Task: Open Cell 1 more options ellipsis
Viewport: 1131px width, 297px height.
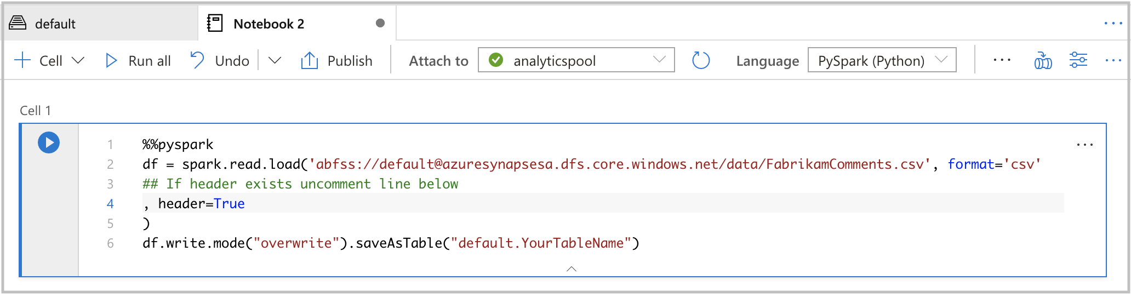Action: pyautogui.click(x=1084, y=145)
